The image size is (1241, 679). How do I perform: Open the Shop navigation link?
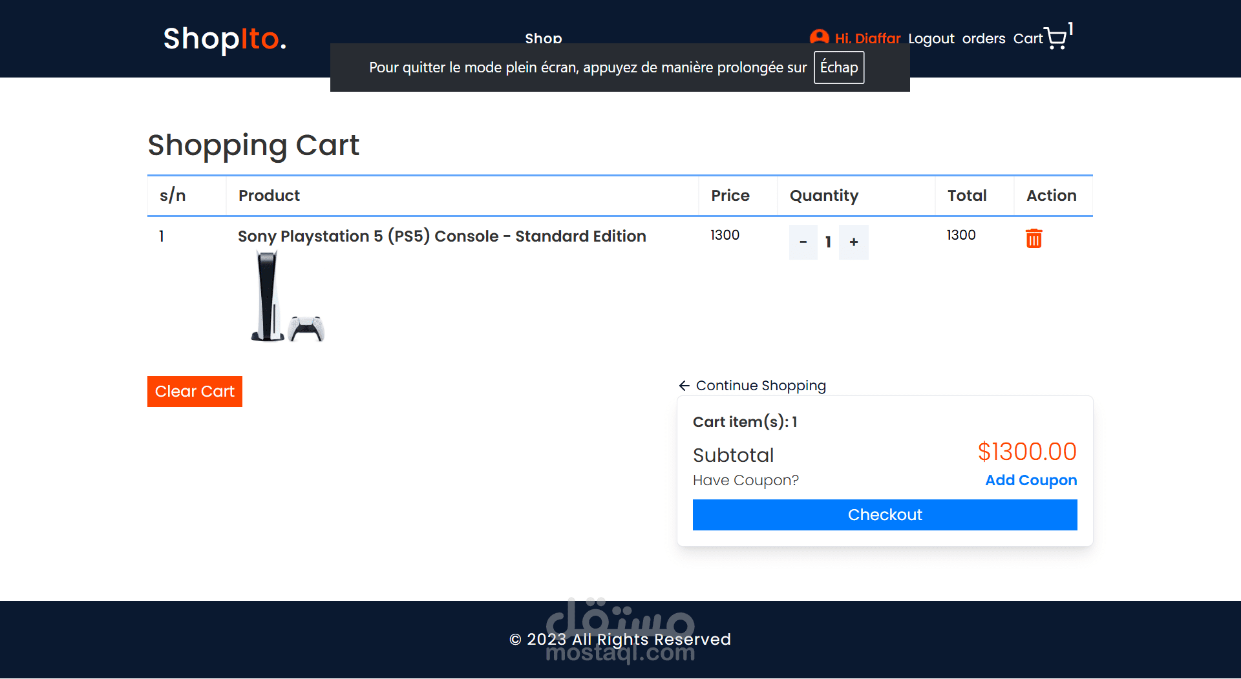544,38
